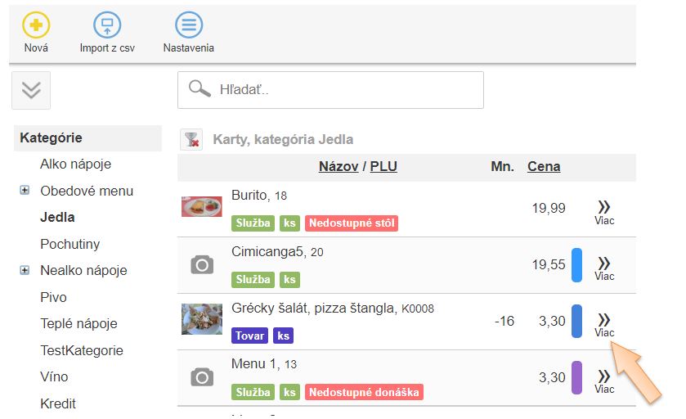Click the Nová plus icon
The width and height of the screenshot is (686, 419).
click(36, 25)
